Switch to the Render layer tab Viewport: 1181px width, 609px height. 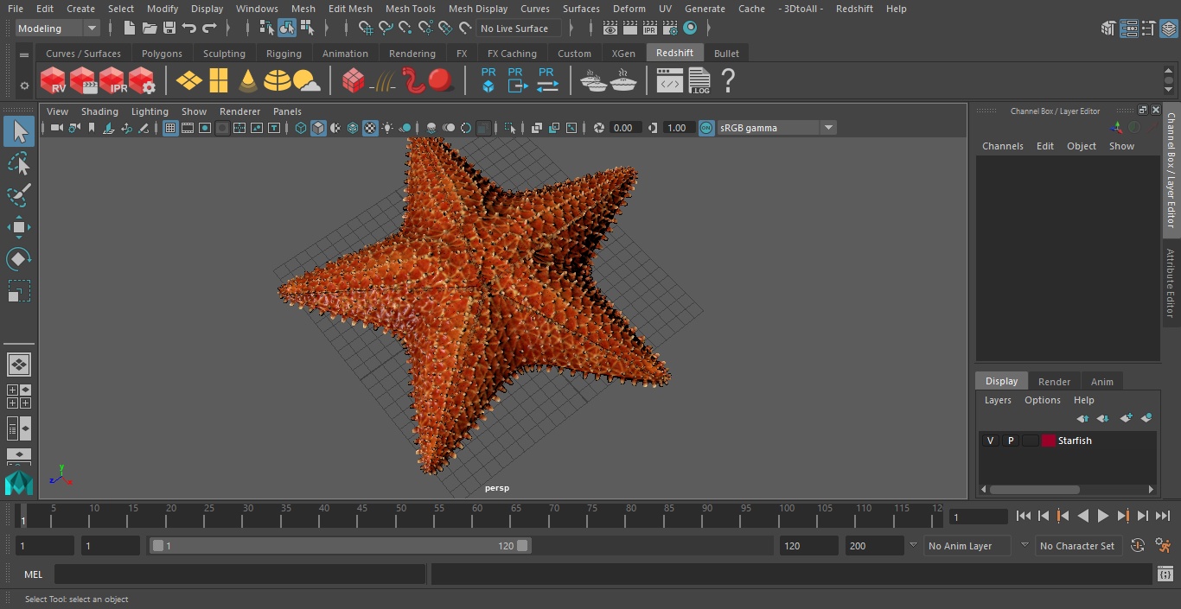click(1054, 382)
